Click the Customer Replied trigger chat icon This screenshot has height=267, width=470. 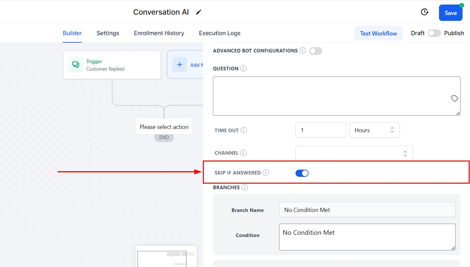coord(76,65)
